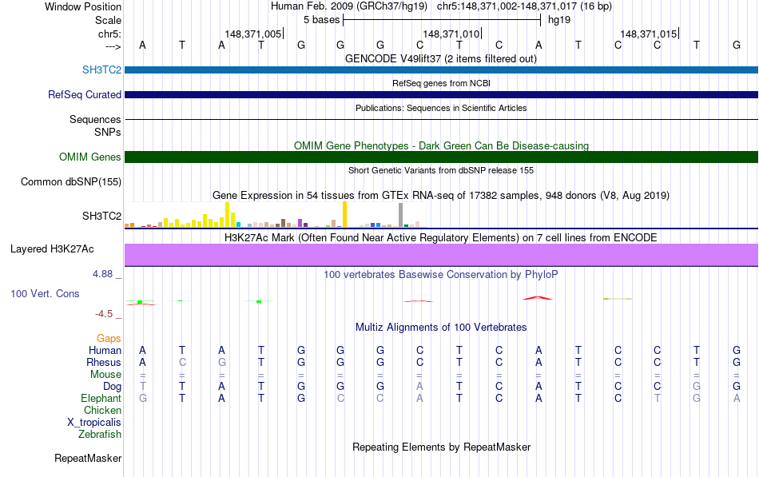
Task: Select the X_tropicalis alignment row label
Action: click(94, 423)
